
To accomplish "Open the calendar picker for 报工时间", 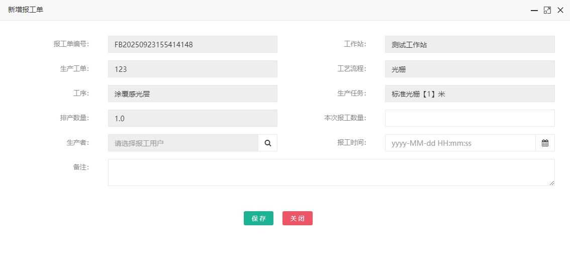I will coord(545,143).
